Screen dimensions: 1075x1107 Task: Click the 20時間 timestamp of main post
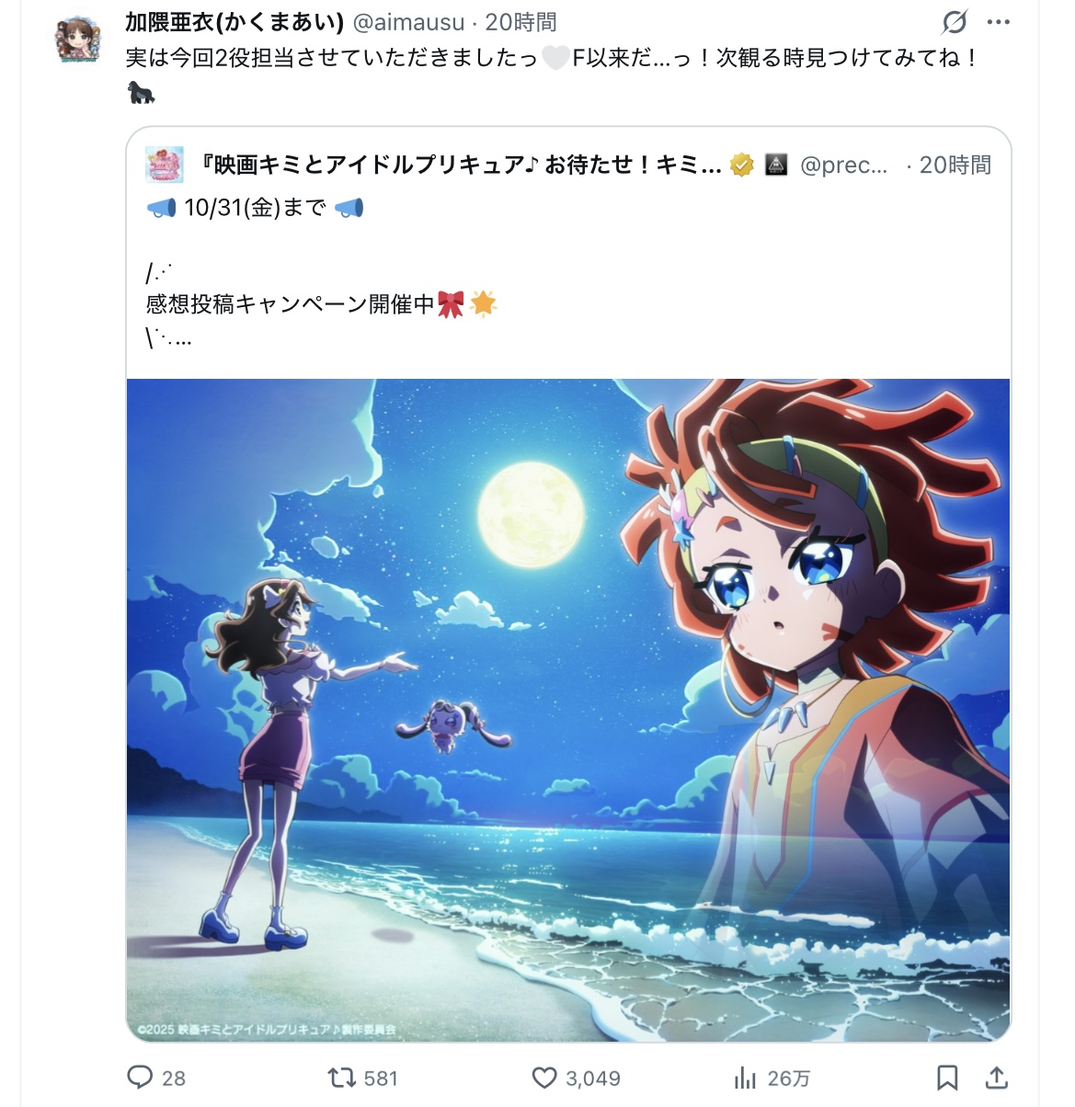pyautogui.click(x=521, y=22)
